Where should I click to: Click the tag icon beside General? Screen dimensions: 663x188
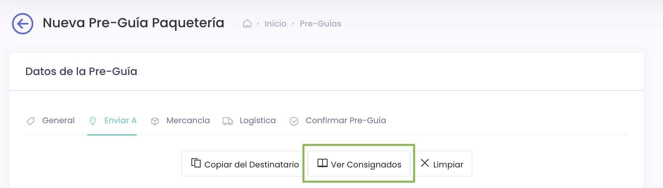coord(30,121)
